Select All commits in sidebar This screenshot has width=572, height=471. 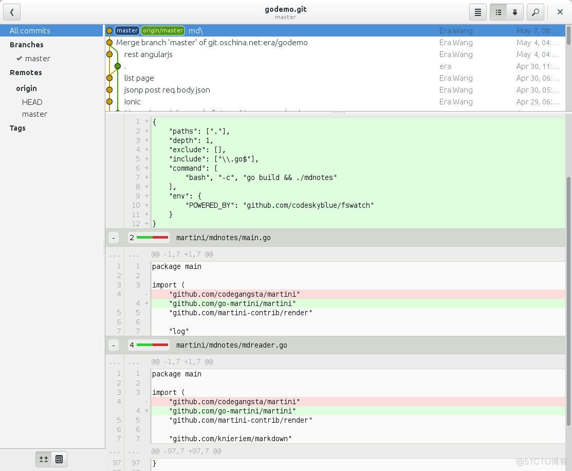[52, 31]
